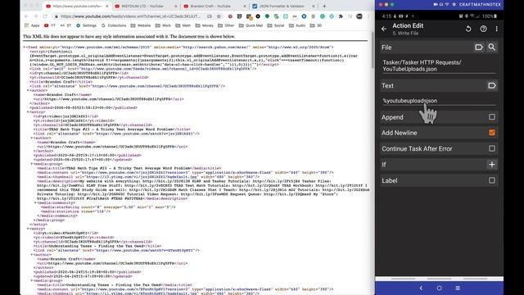Viewport: 524px width, 295px height.
Task: Enable Continue Task After Error checkbox
Action: pos(491,148)
